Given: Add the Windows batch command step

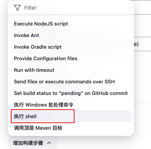Looking at the screenshot, I should 71,105.
